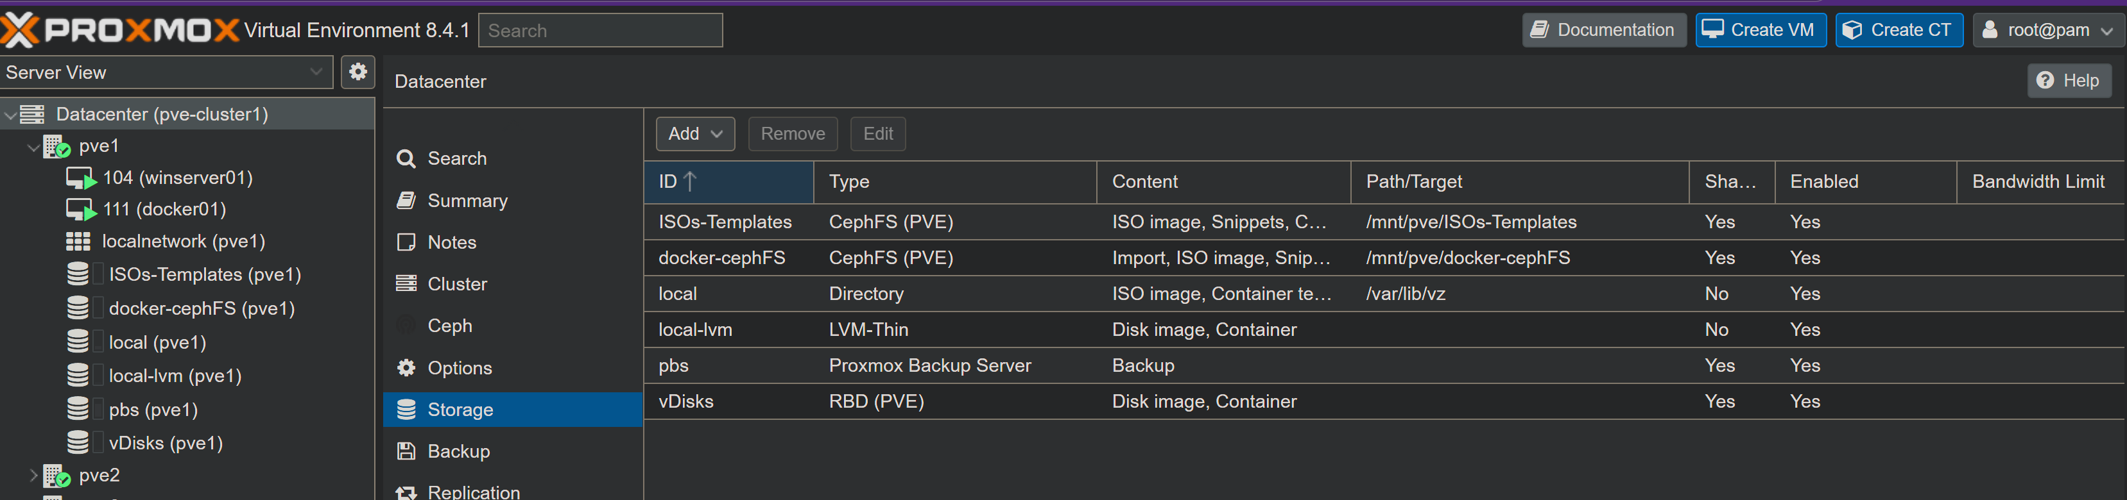Open the Notes section
Screen dimensions: 2127x500
pyautogui.click(x=513, y=242)
